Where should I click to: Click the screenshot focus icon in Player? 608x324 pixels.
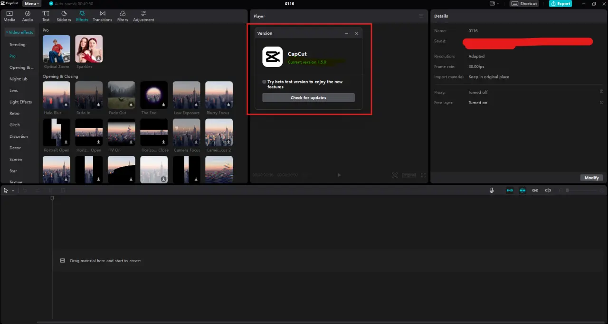395,175
